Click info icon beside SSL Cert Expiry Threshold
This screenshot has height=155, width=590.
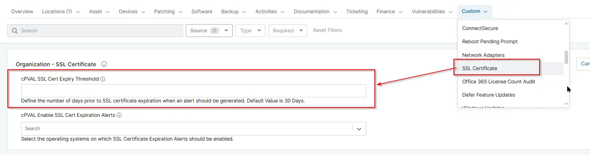(103, 79)
